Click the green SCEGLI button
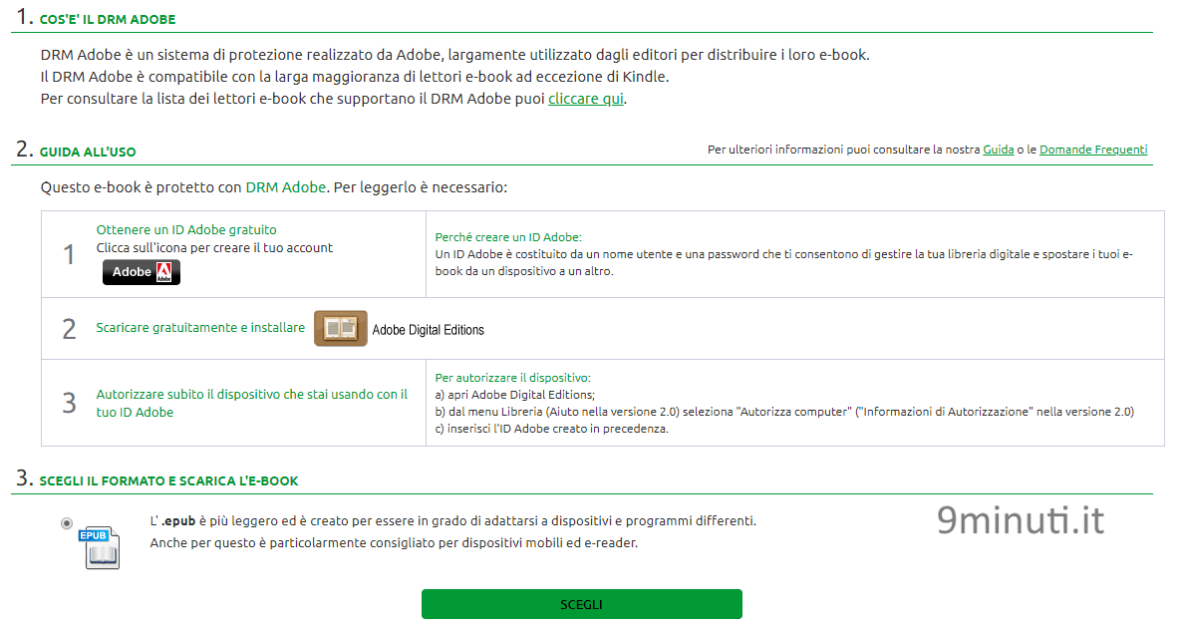Viewport: 1184px width, 630px height. (581, 604)
